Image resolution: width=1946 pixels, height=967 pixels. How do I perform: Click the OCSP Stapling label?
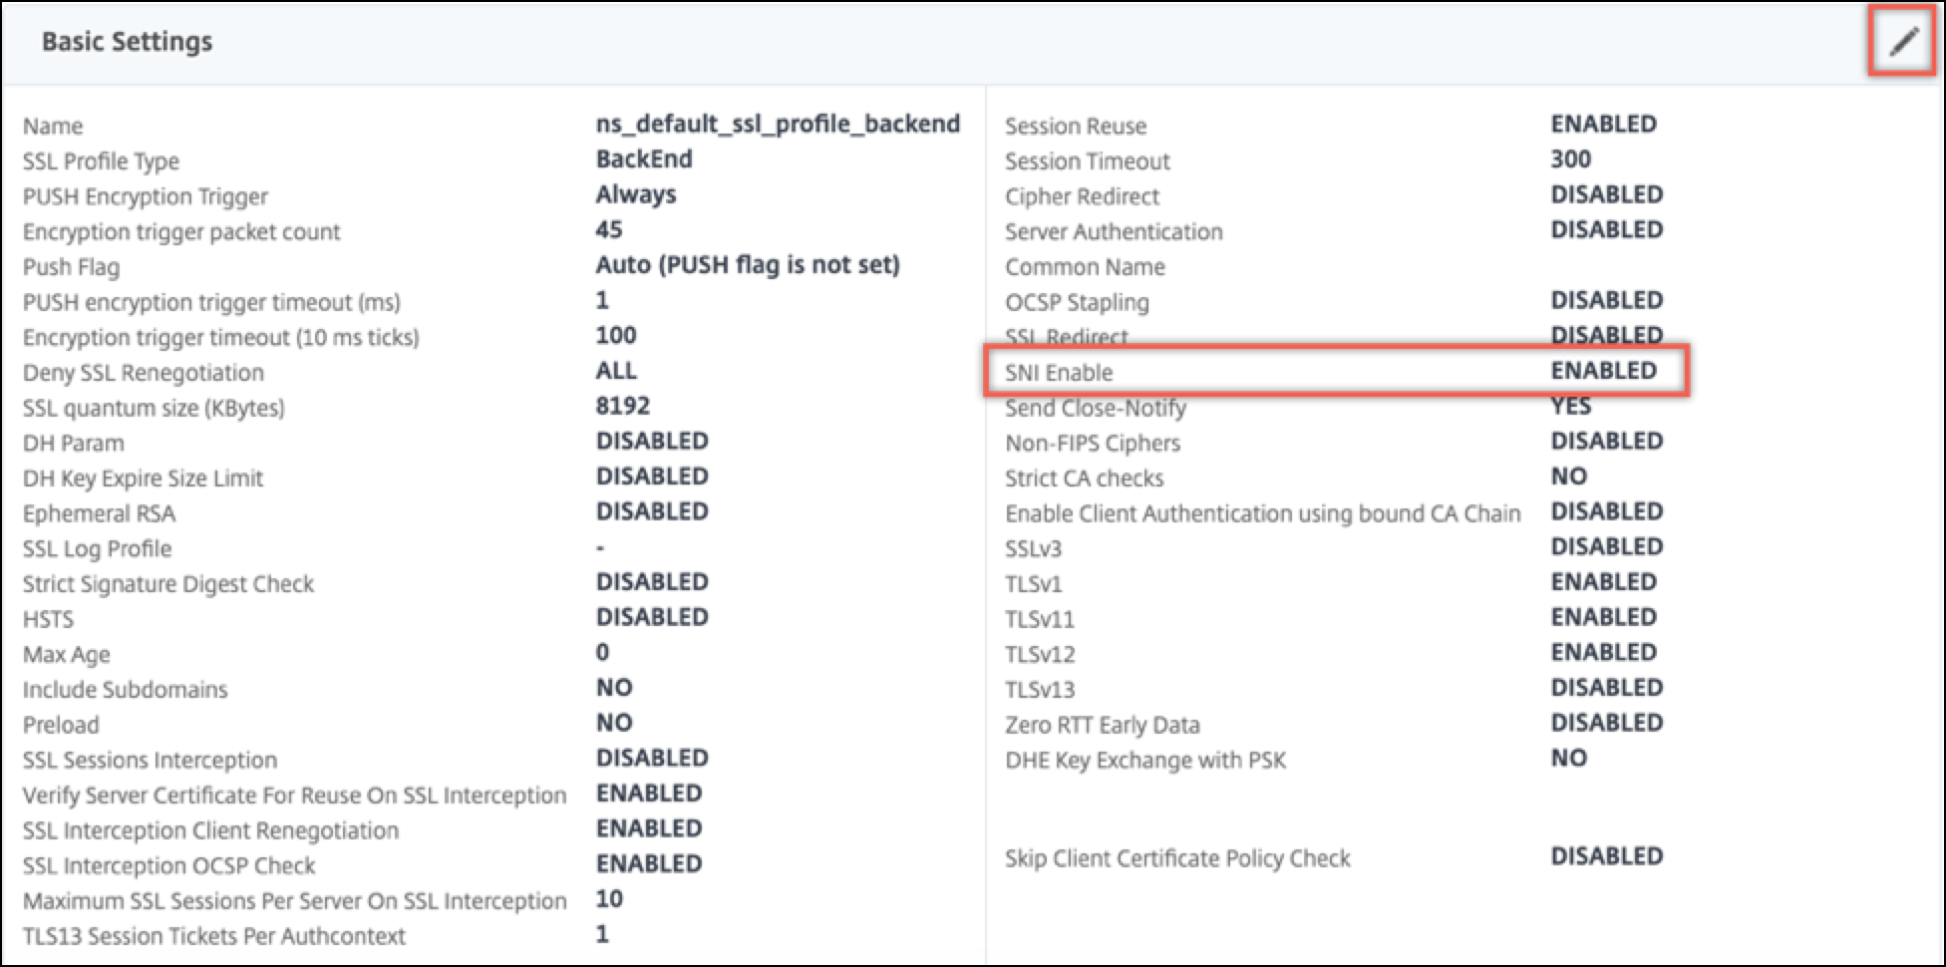1077,302
